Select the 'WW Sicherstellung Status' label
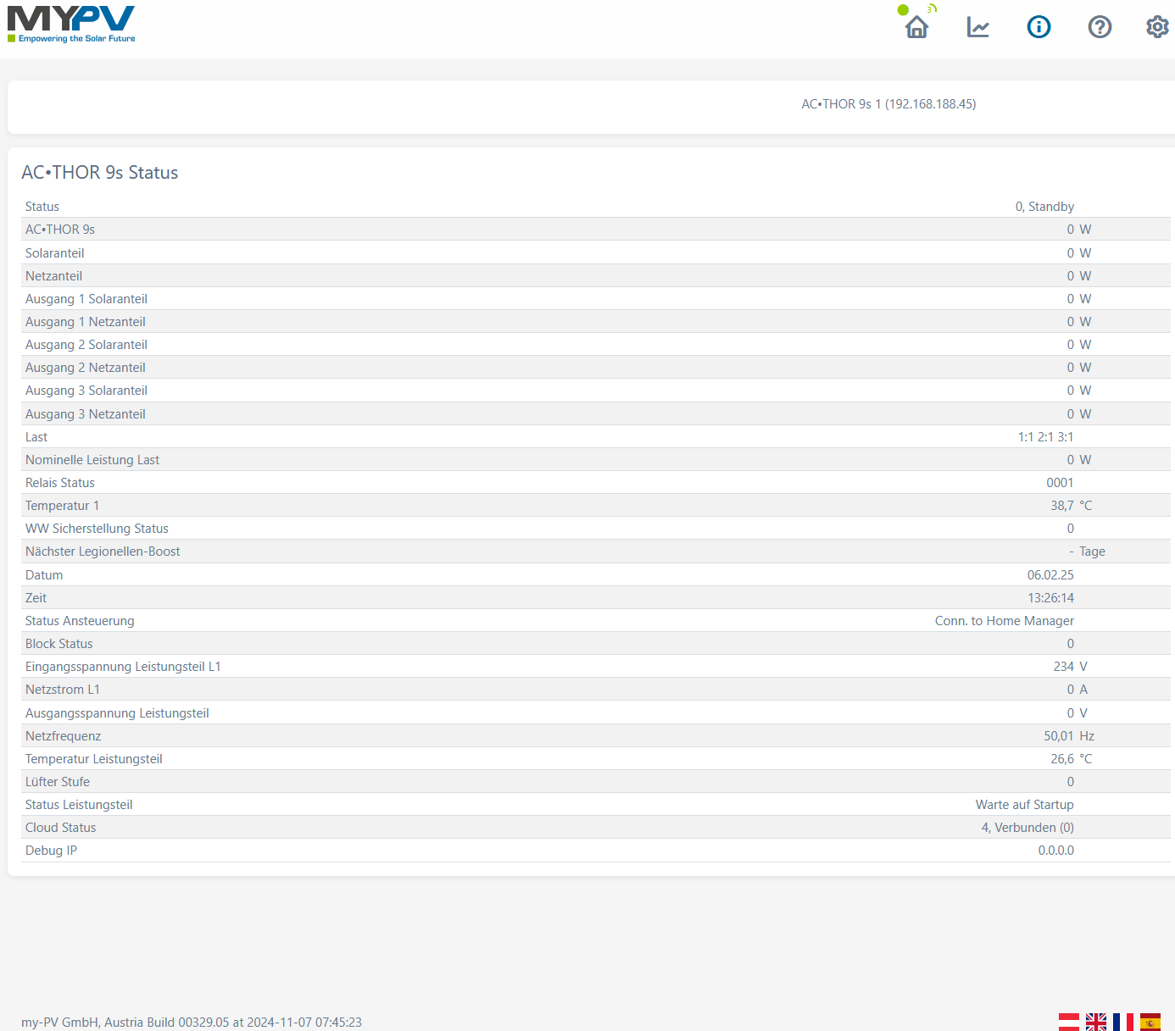 (x=97, y=529)
